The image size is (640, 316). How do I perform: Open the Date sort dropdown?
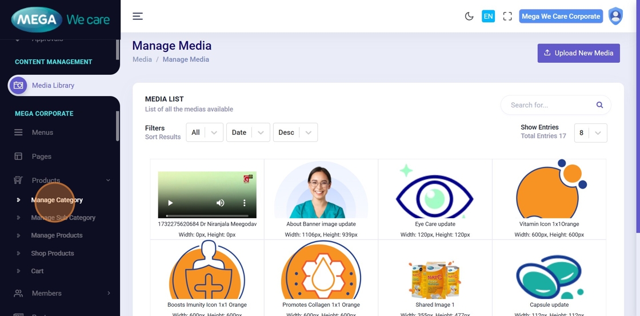pos(248,133)
